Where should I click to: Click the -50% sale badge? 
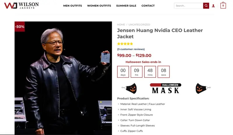point(20,26)
